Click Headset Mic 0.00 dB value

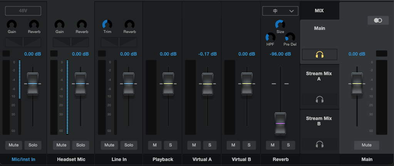coord(80,54)
